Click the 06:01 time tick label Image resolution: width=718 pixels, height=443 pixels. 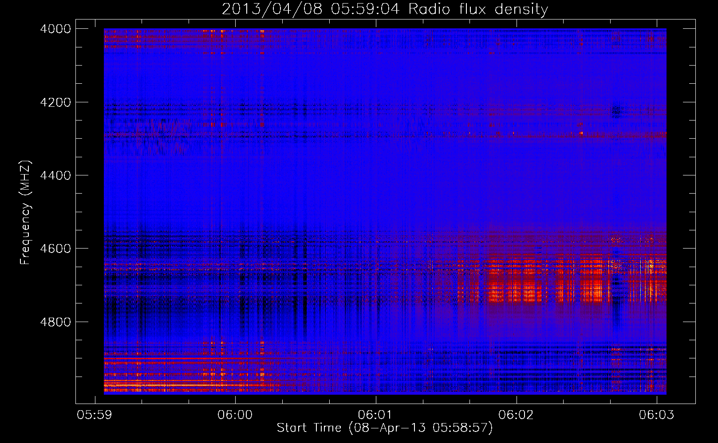pos(376,415)
